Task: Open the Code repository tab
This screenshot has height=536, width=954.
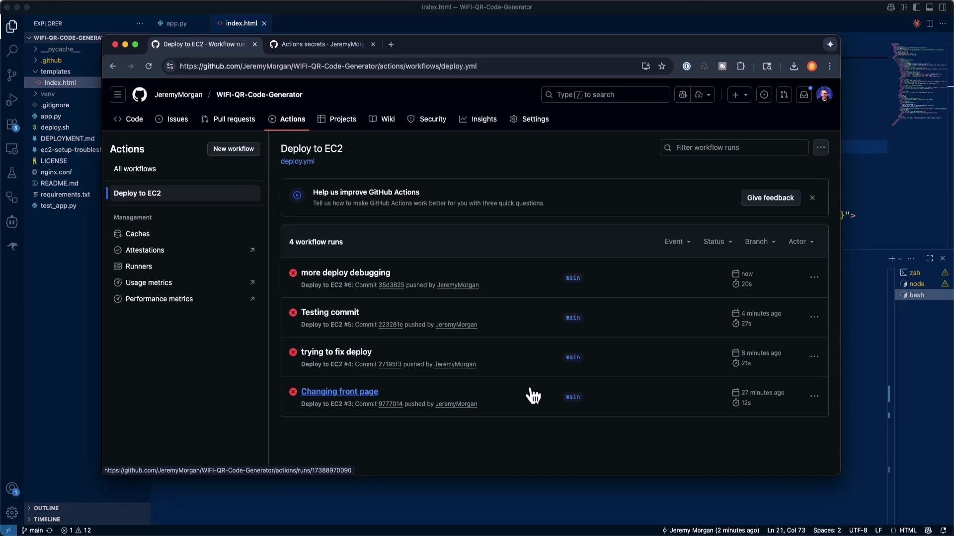Action: click(128, 119)
